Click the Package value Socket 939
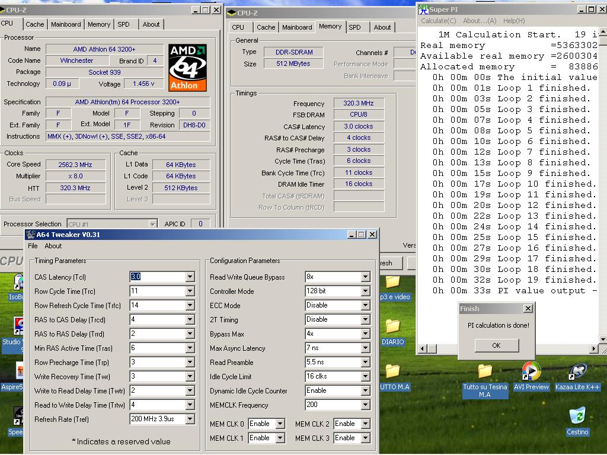The width and height of the screenshot is (607, 455). click(104, 72)
